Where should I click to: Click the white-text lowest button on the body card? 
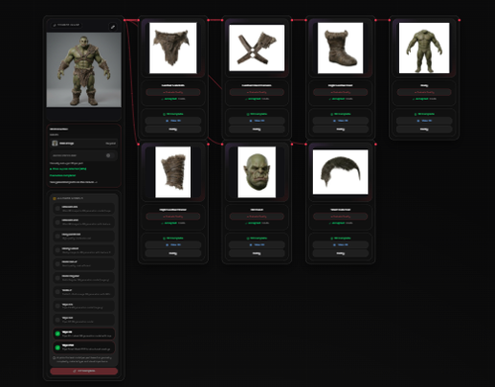tap(424, 130)
